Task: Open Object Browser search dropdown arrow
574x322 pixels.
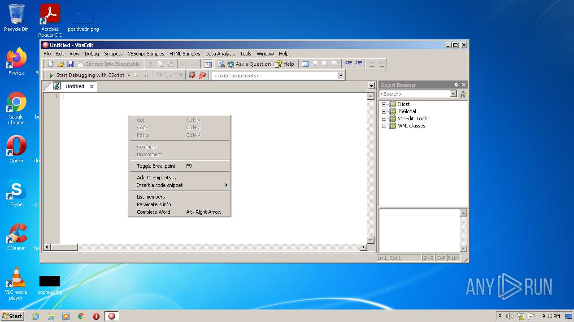Action: click(x=453, y=94)
